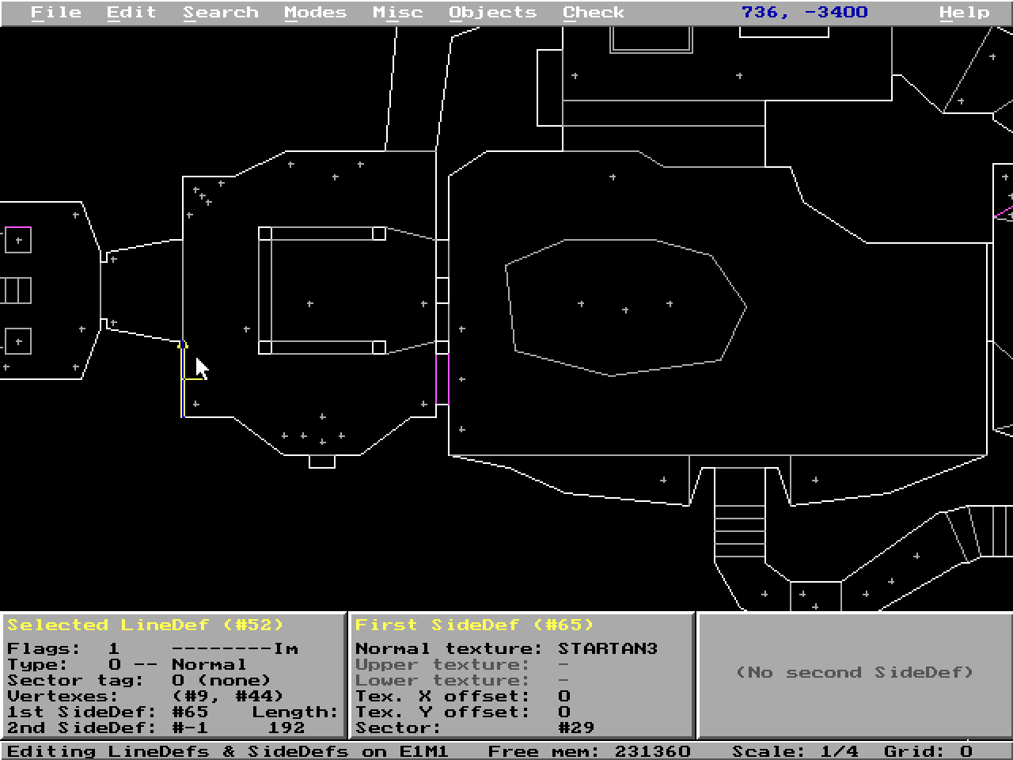This screenshot has height=760, width=1013.
Task: Click the yellow selected LineDef on the map
Action: click(x=183, y=380)
